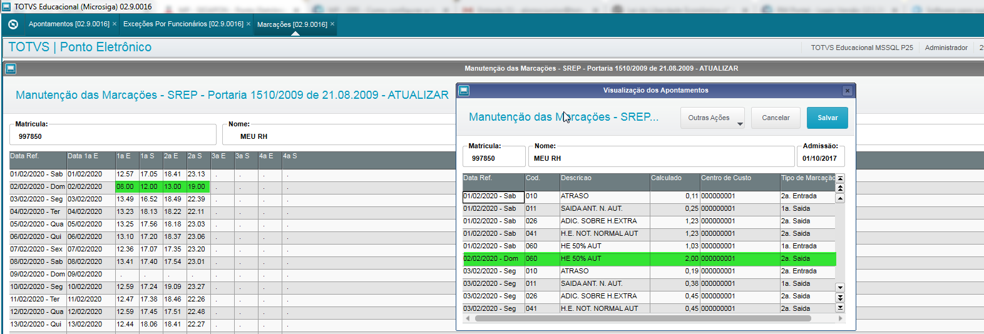
Task: Close the Apontamentos tab with its x
Action: click(115, 24)
